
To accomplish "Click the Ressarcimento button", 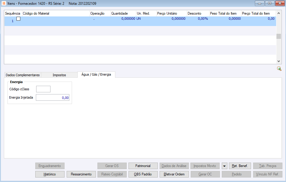I will coord(81,174).
